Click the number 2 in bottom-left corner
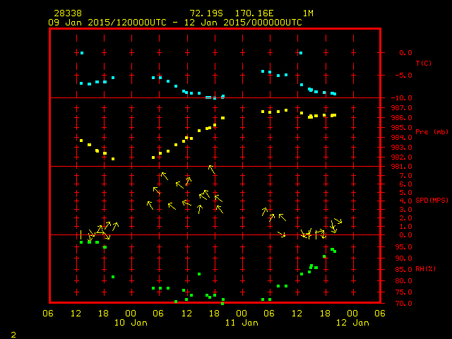Screen dimensions: 452x339 tap(13, 333)
